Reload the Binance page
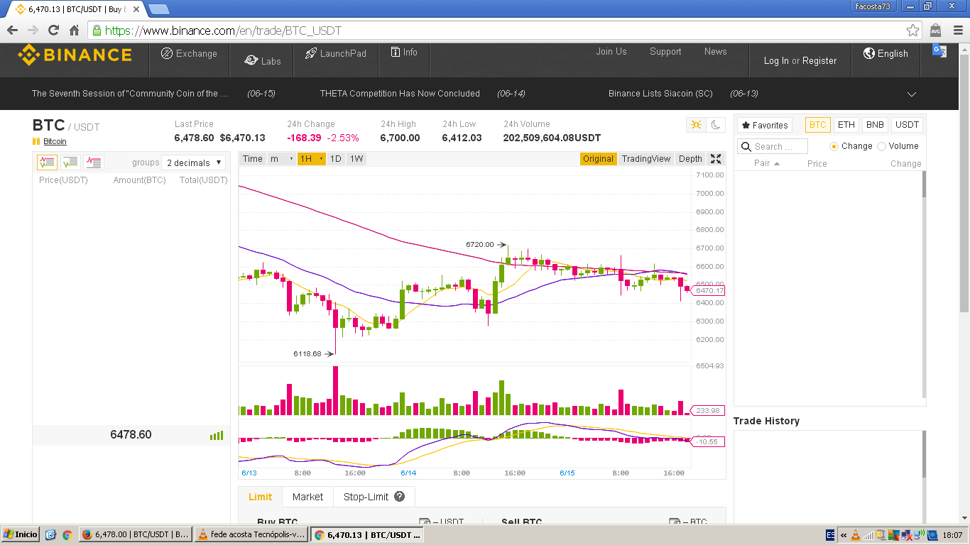The image size is (970, 545). pos(53,31)
